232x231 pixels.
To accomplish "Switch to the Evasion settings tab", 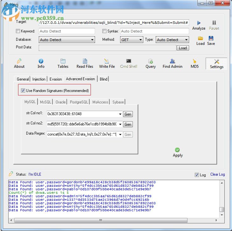I will click(x=56, y=79).
